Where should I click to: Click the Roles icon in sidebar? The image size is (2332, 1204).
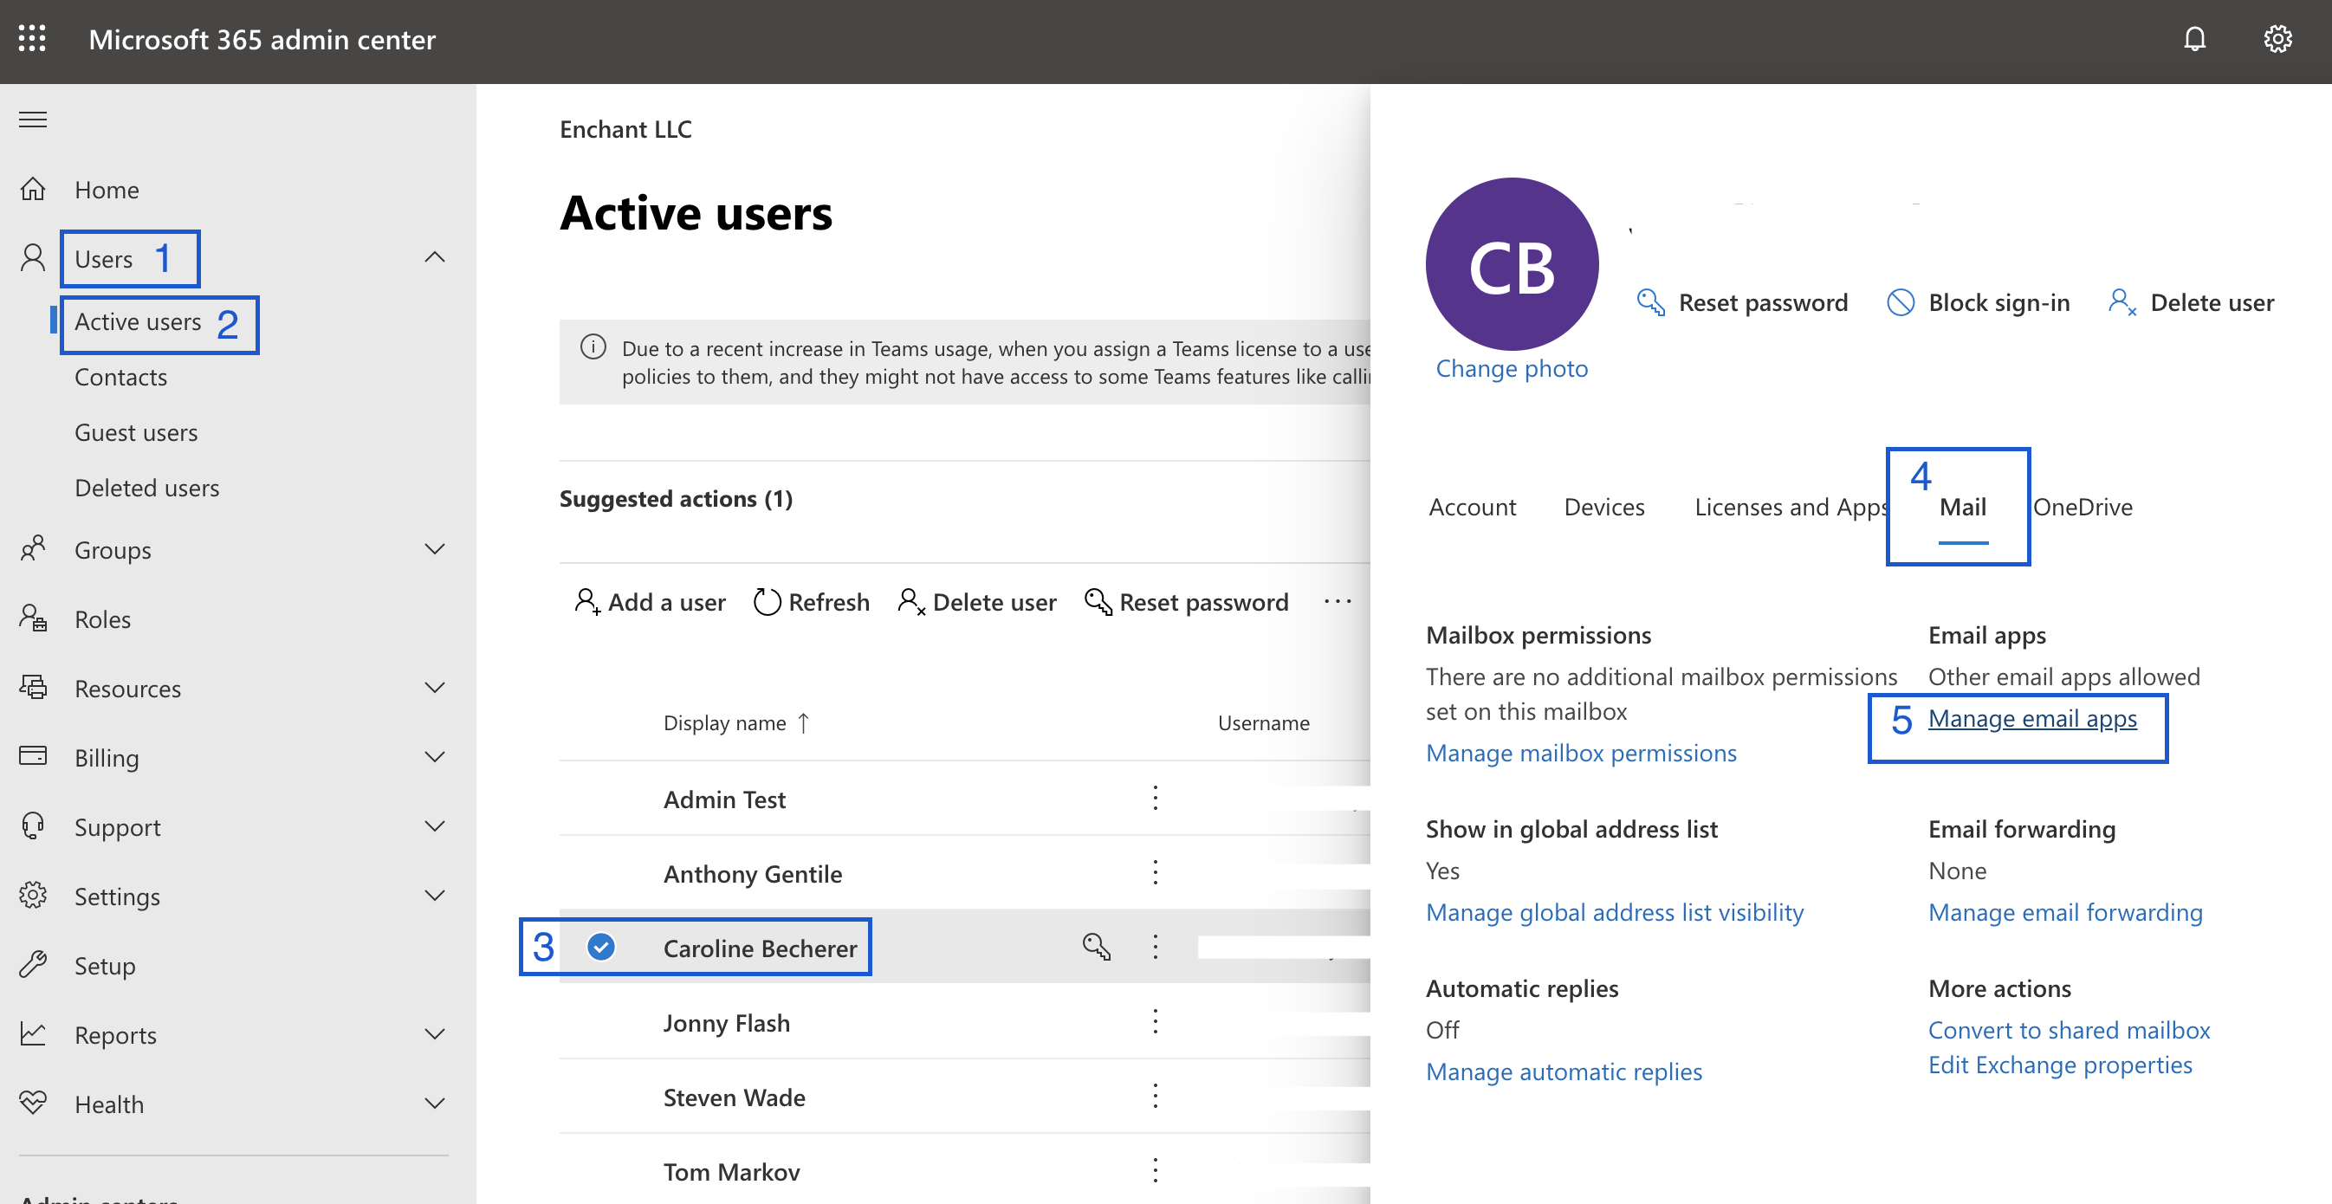click(33, 618)
